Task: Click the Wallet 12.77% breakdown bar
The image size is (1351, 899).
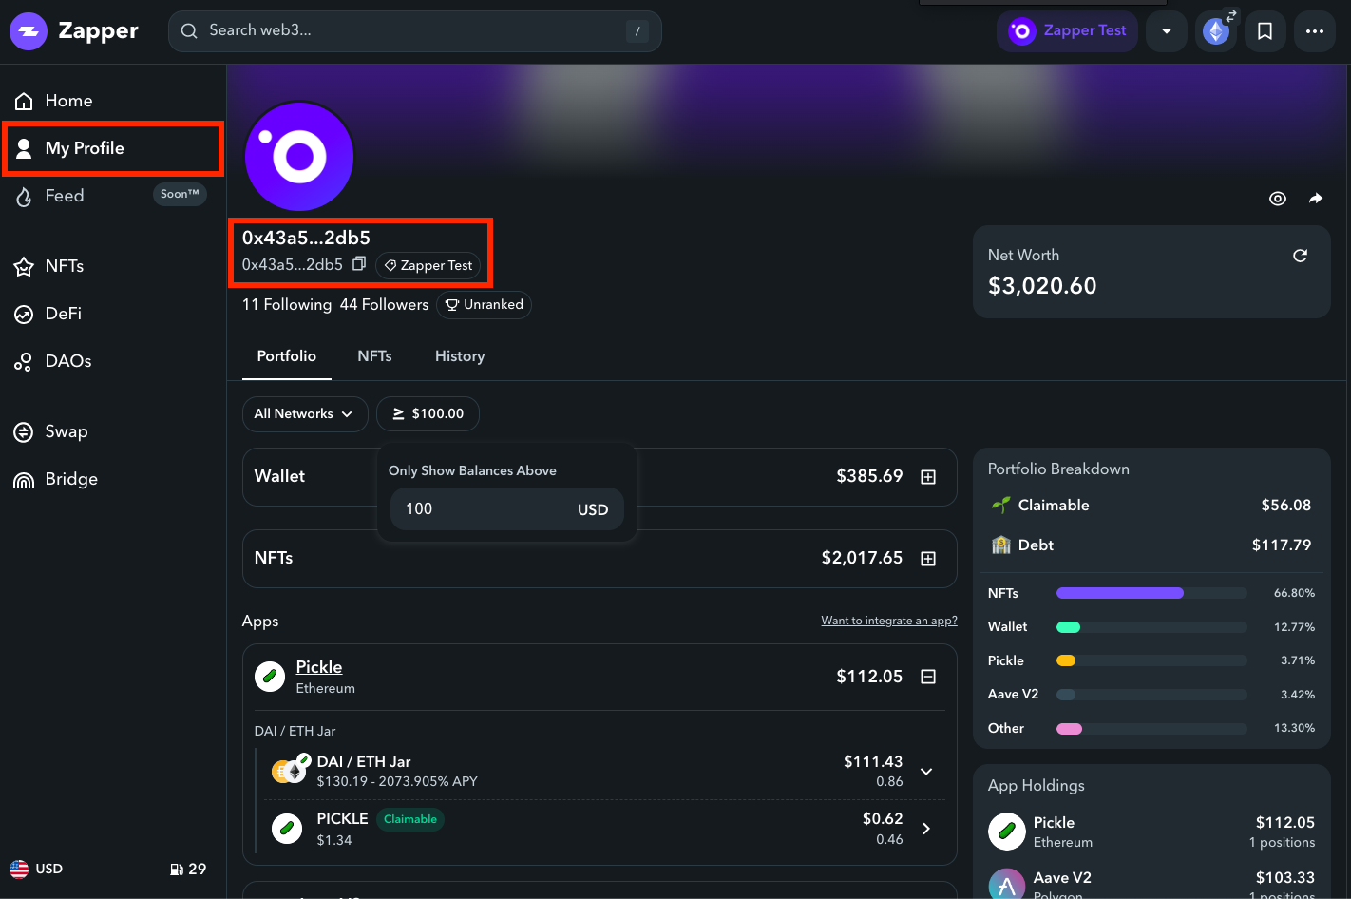Action: pos(1151,627)
